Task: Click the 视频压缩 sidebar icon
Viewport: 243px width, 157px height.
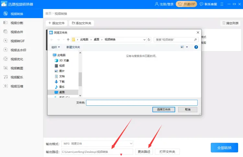Action: pos(6,86)
